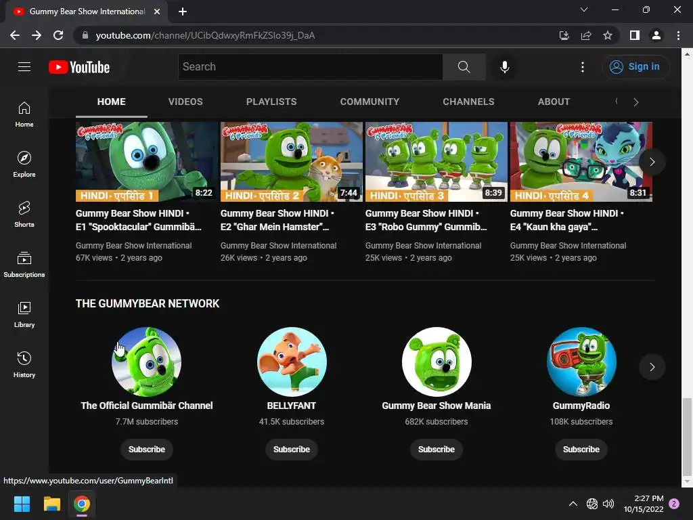Screen dimensions: 693x520
Task: Open Gummy Bear Show Mania avatar
Action: tap(437, 362)
